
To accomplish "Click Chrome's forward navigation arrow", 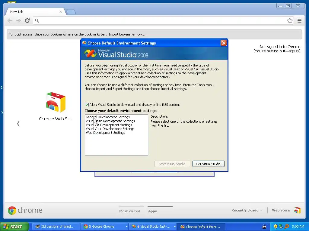I will coord(18,20).
